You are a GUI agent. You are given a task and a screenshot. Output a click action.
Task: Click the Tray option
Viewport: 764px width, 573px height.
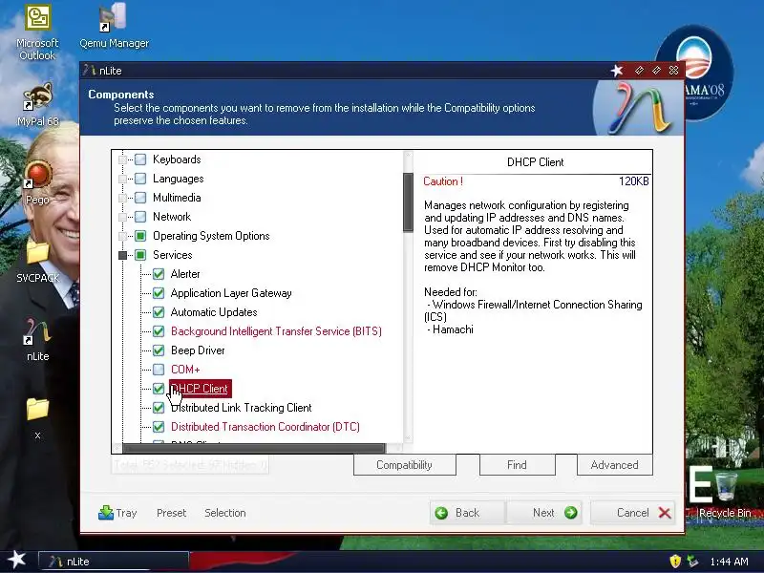pyautogui.click(x=117, y=513)
